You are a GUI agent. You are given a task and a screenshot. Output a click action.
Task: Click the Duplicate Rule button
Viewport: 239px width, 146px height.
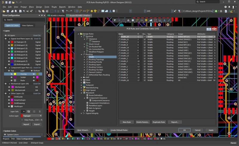pos(159,122)
